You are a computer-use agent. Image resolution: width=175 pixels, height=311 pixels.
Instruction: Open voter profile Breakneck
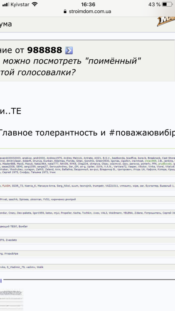(x=154, y=158)
